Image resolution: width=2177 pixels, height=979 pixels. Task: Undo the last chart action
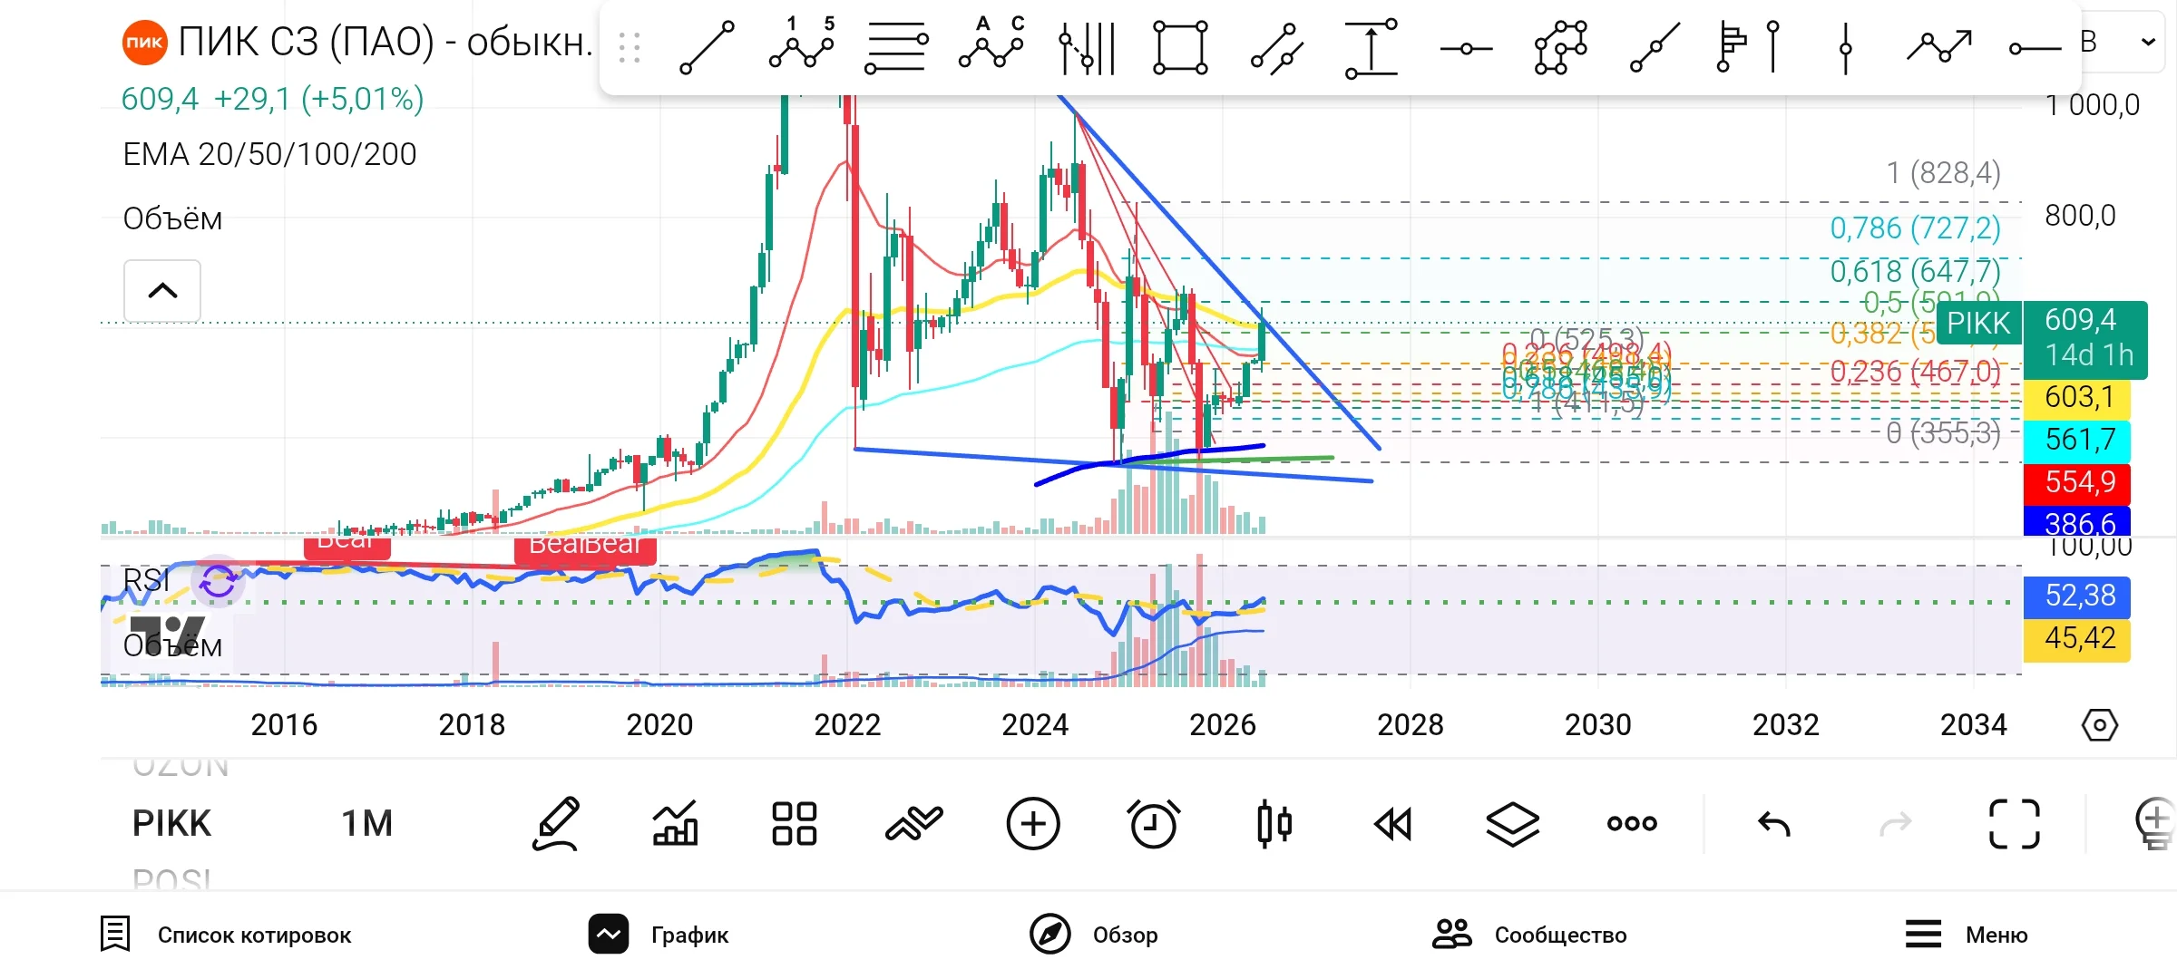point(1774,823)
